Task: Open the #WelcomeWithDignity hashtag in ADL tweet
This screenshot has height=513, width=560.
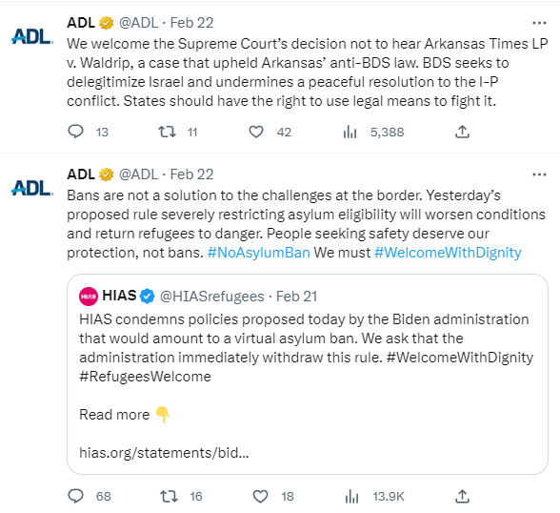Action: pyautogui.click(x=448, y=253)
